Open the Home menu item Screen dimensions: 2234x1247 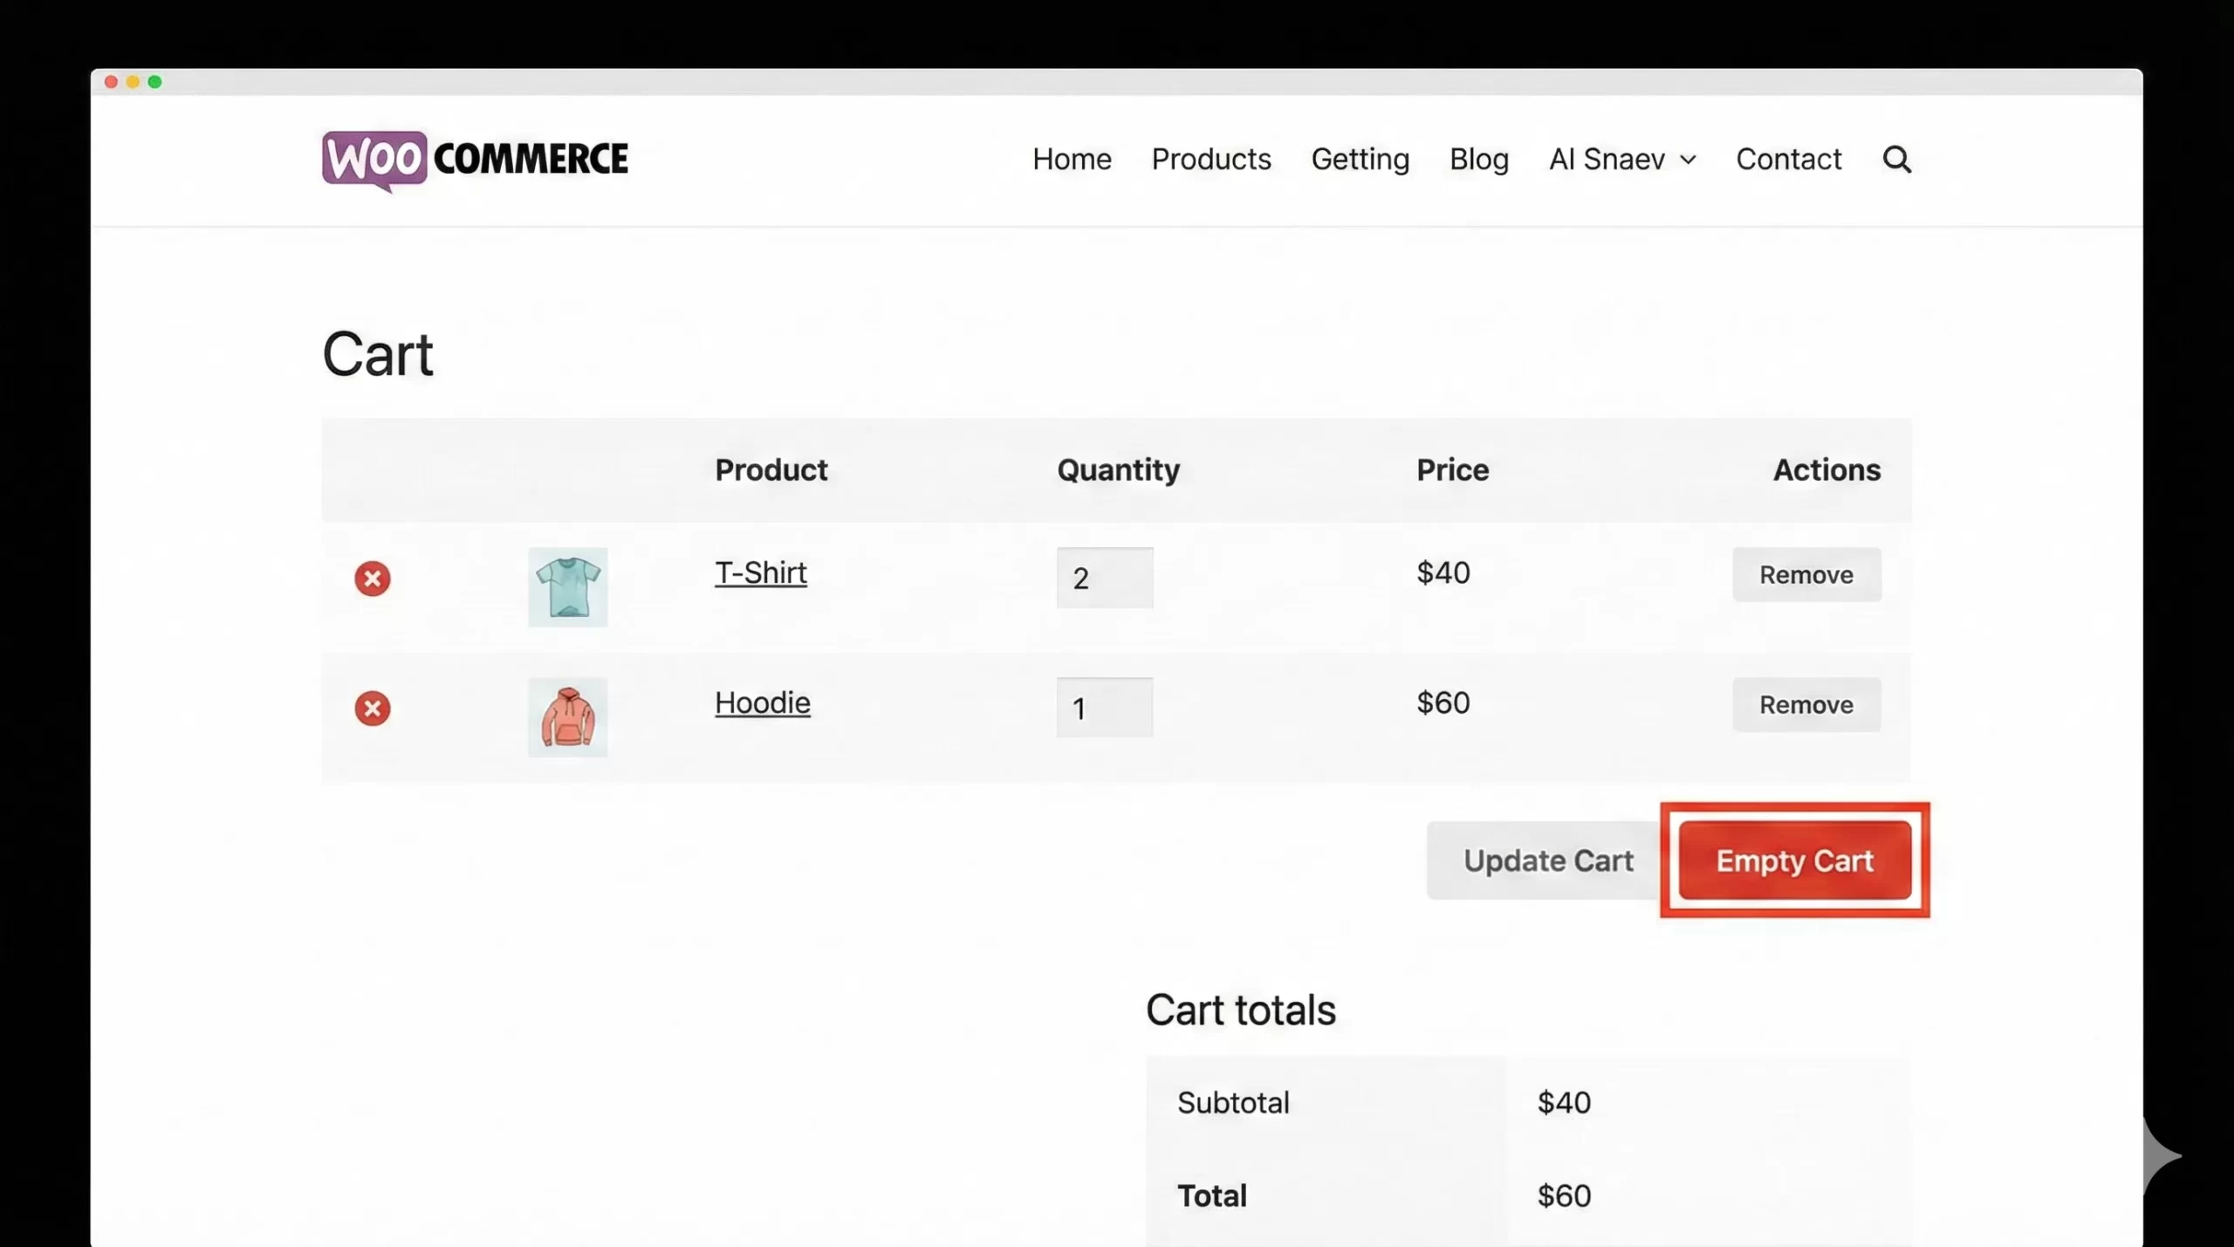tap(1072, 160)
